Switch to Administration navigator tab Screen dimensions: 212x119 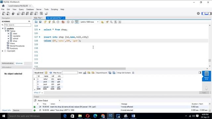(x=8, y=63)
